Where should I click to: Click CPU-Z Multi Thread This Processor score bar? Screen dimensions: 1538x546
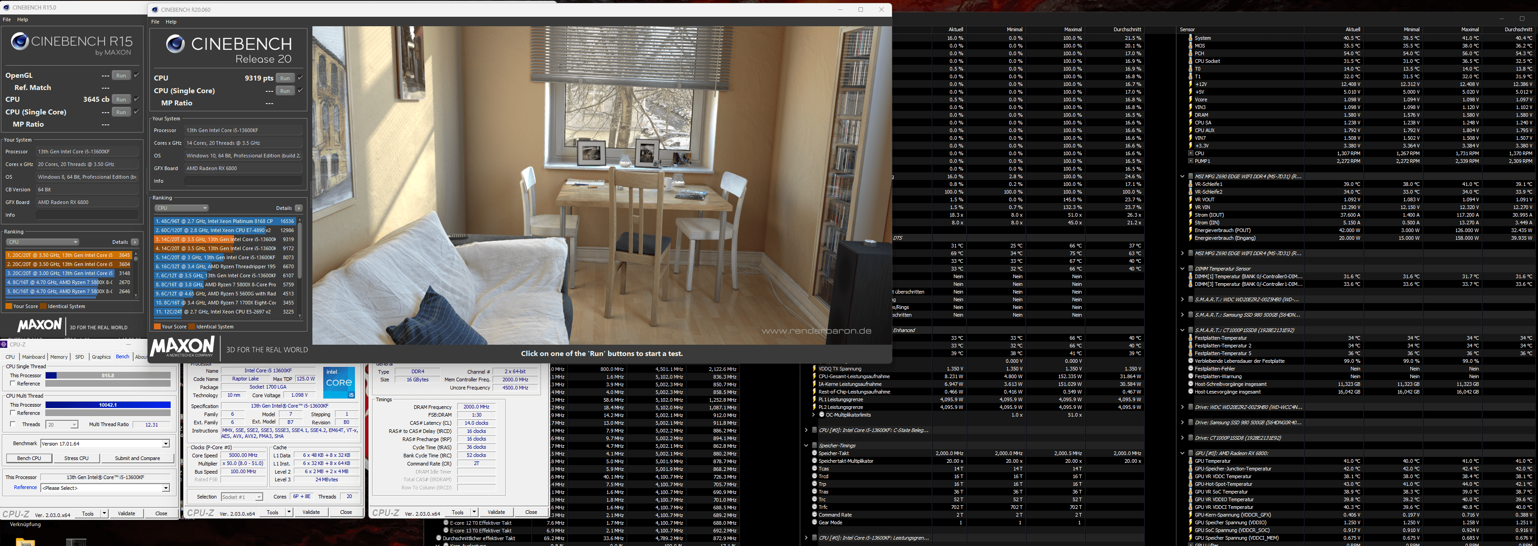(x=108, y=405)
